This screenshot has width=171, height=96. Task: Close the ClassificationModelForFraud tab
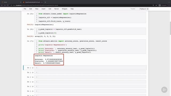(42, 2)
